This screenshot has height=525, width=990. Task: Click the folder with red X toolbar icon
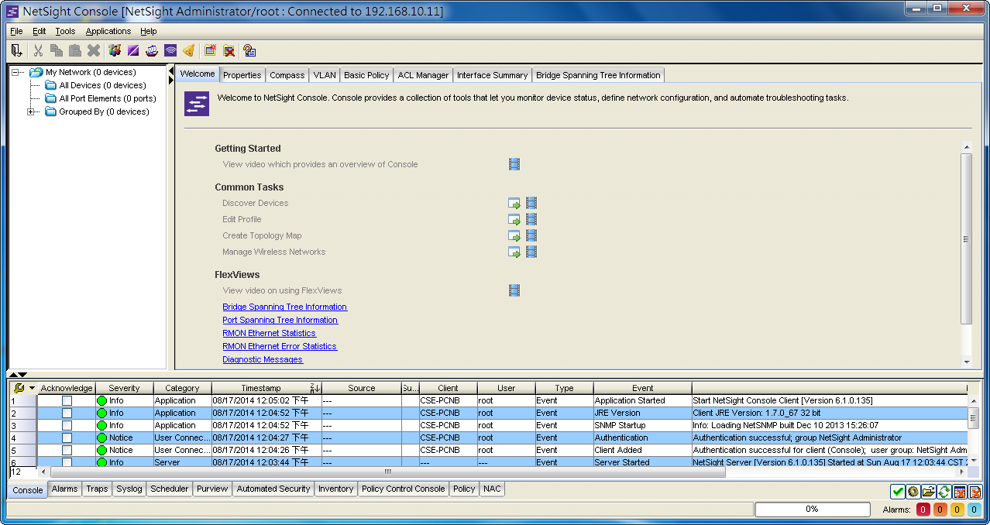[229, 50]
